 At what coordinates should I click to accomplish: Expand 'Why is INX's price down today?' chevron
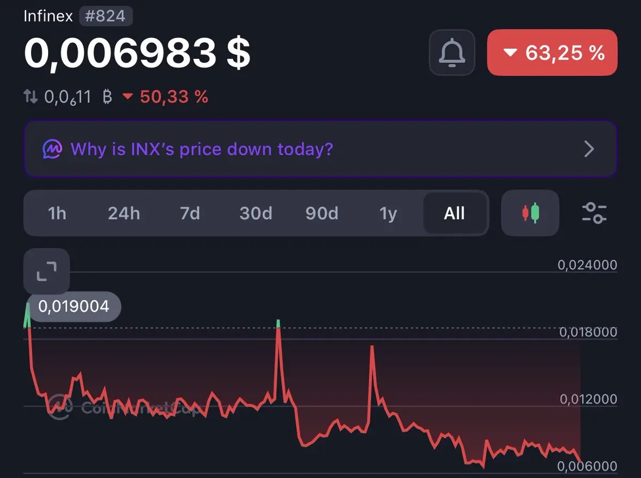589,149
